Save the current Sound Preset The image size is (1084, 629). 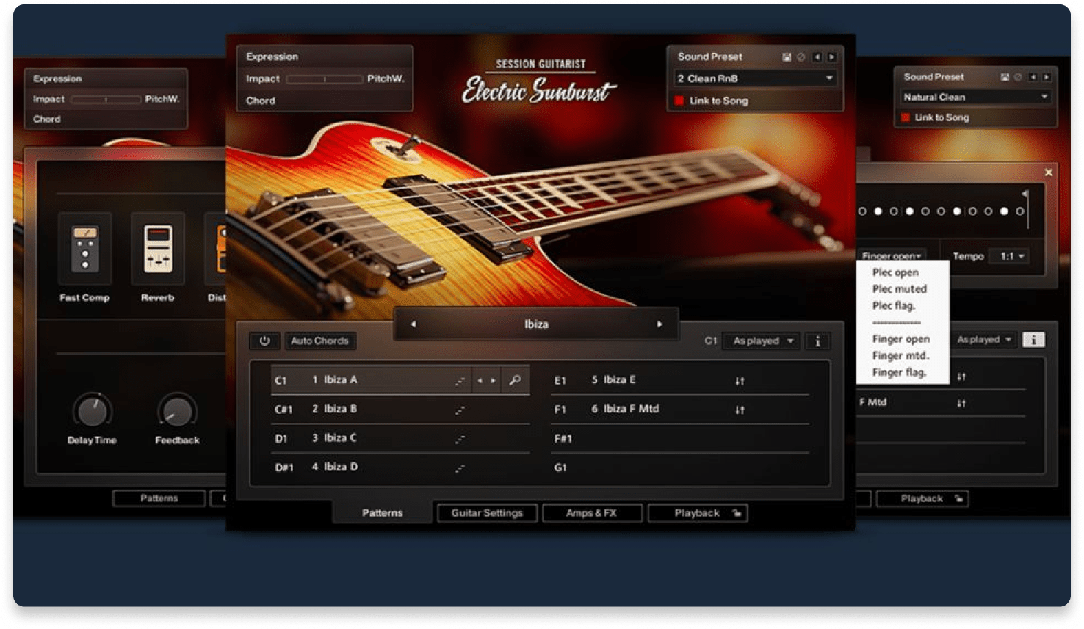tap(787, 57)
